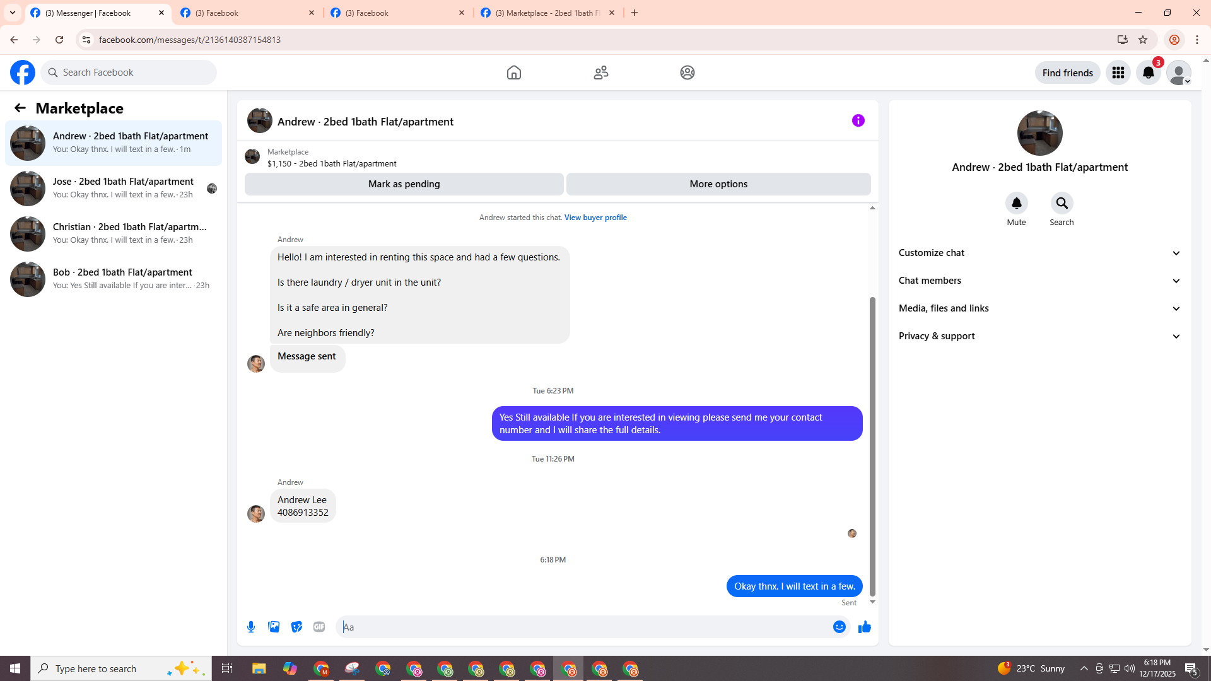Open the Facebook menu grid icon

1118,73
